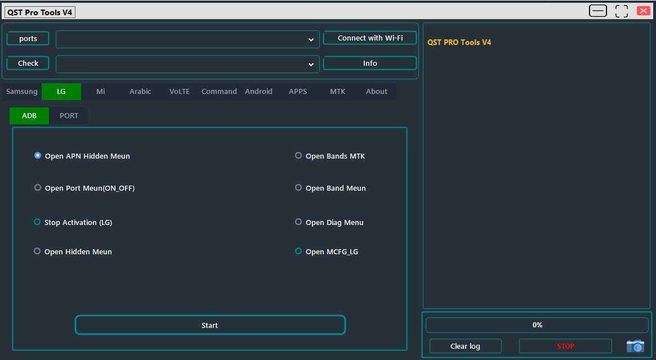656x360 pixels.
Task: Open the MTK tab
Action: pos(337,91)
